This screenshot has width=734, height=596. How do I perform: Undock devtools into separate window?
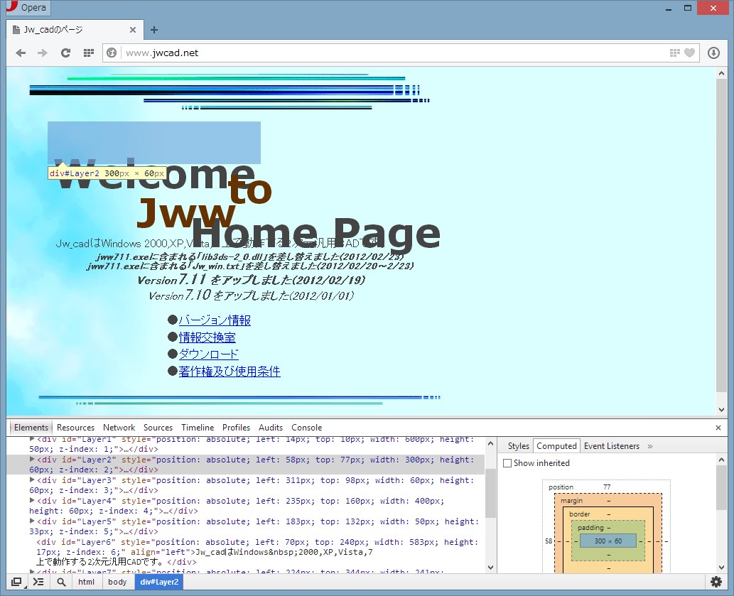[16, 582]
